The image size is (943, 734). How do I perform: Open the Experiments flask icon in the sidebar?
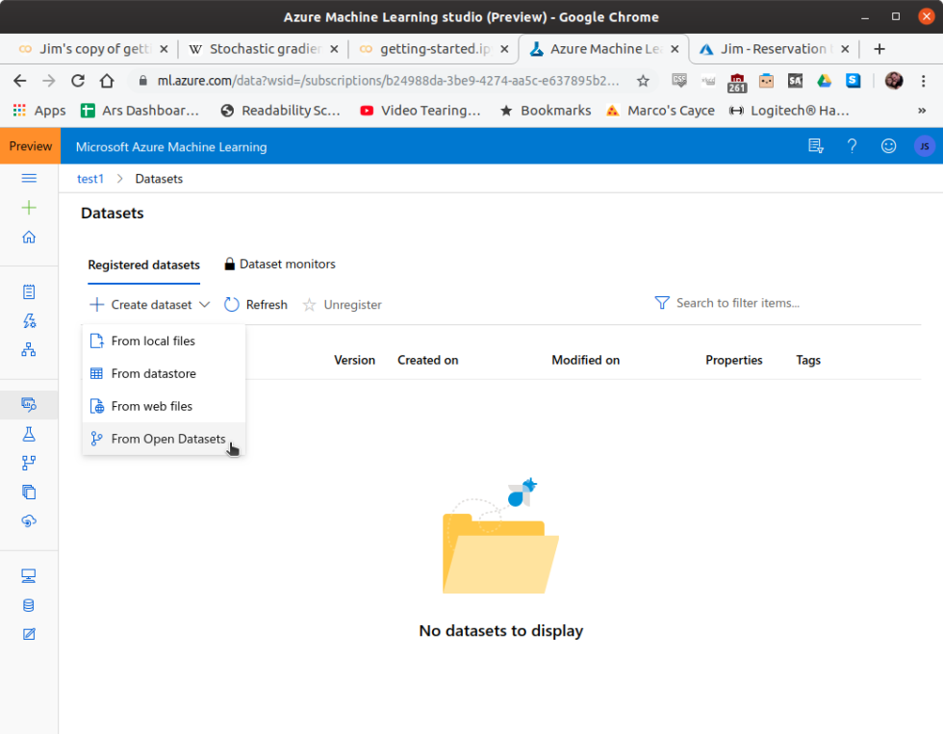tap(29, 435)
